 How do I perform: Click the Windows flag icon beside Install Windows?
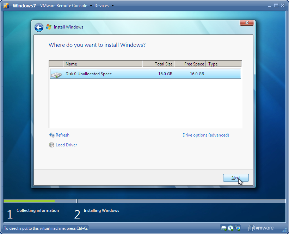(49, 27)
